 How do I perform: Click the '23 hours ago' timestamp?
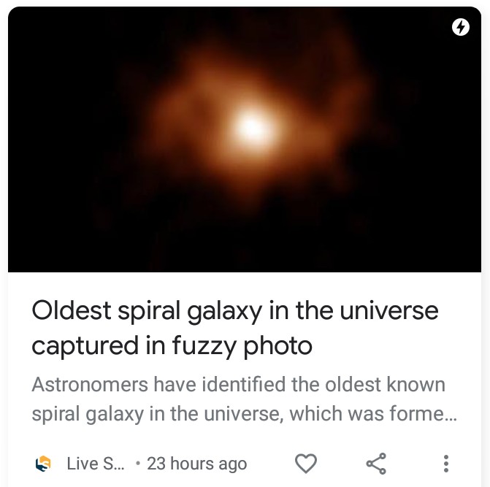tap(197, 464)
